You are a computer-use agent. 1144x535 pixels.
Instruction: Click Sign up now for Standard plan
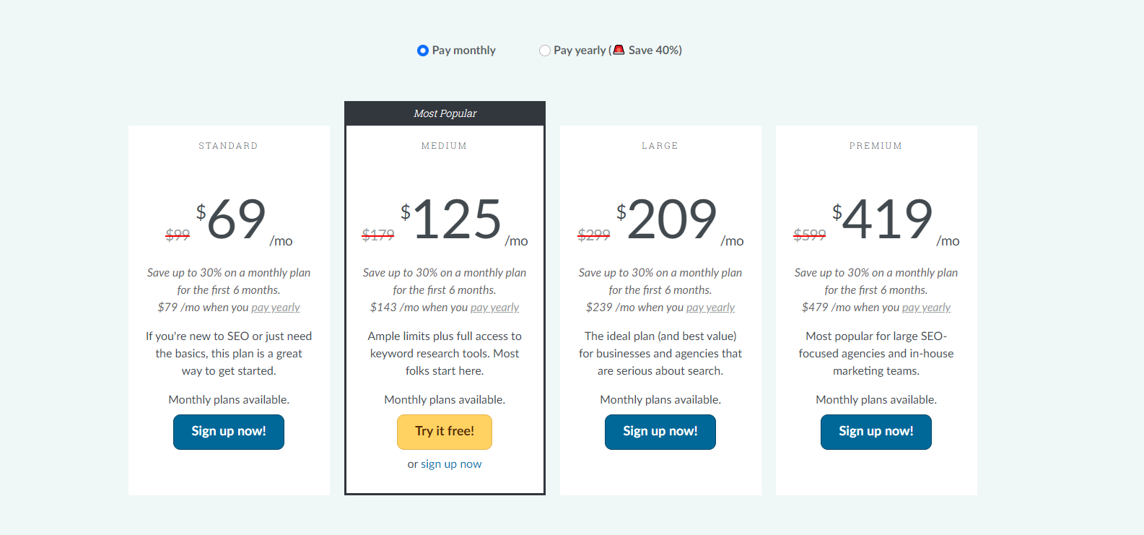pyautogui.click(x=229, y=432)
